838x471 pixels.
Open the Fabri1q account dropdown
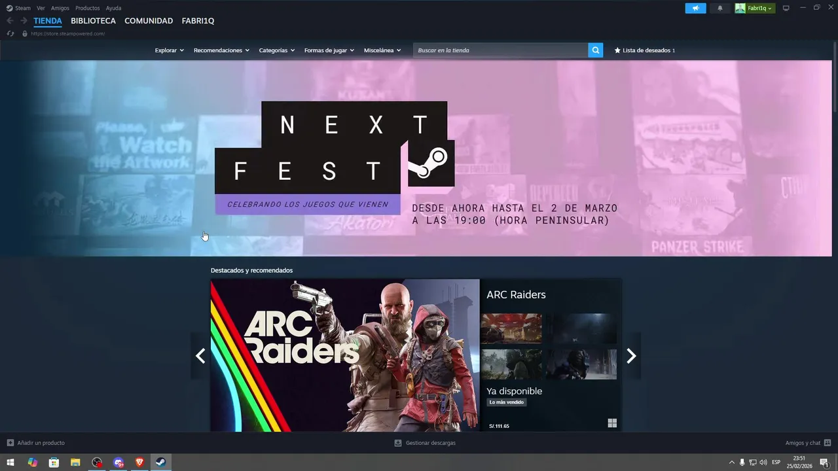(x=760, y=8)
